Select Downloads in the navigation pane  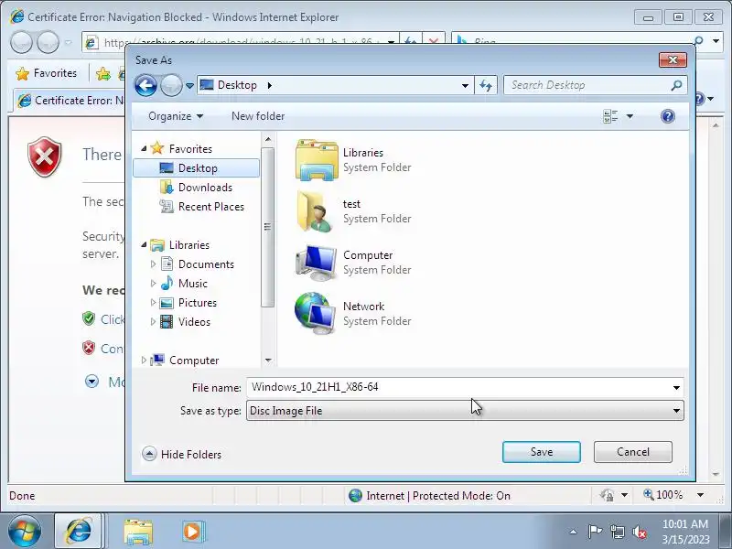tap(205, 188)
